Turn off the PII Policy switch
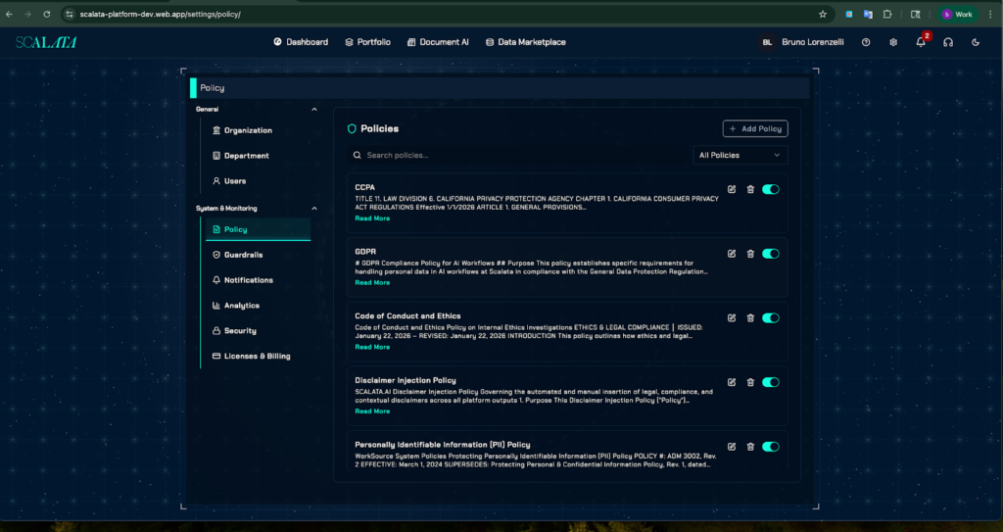 [771, 447]
